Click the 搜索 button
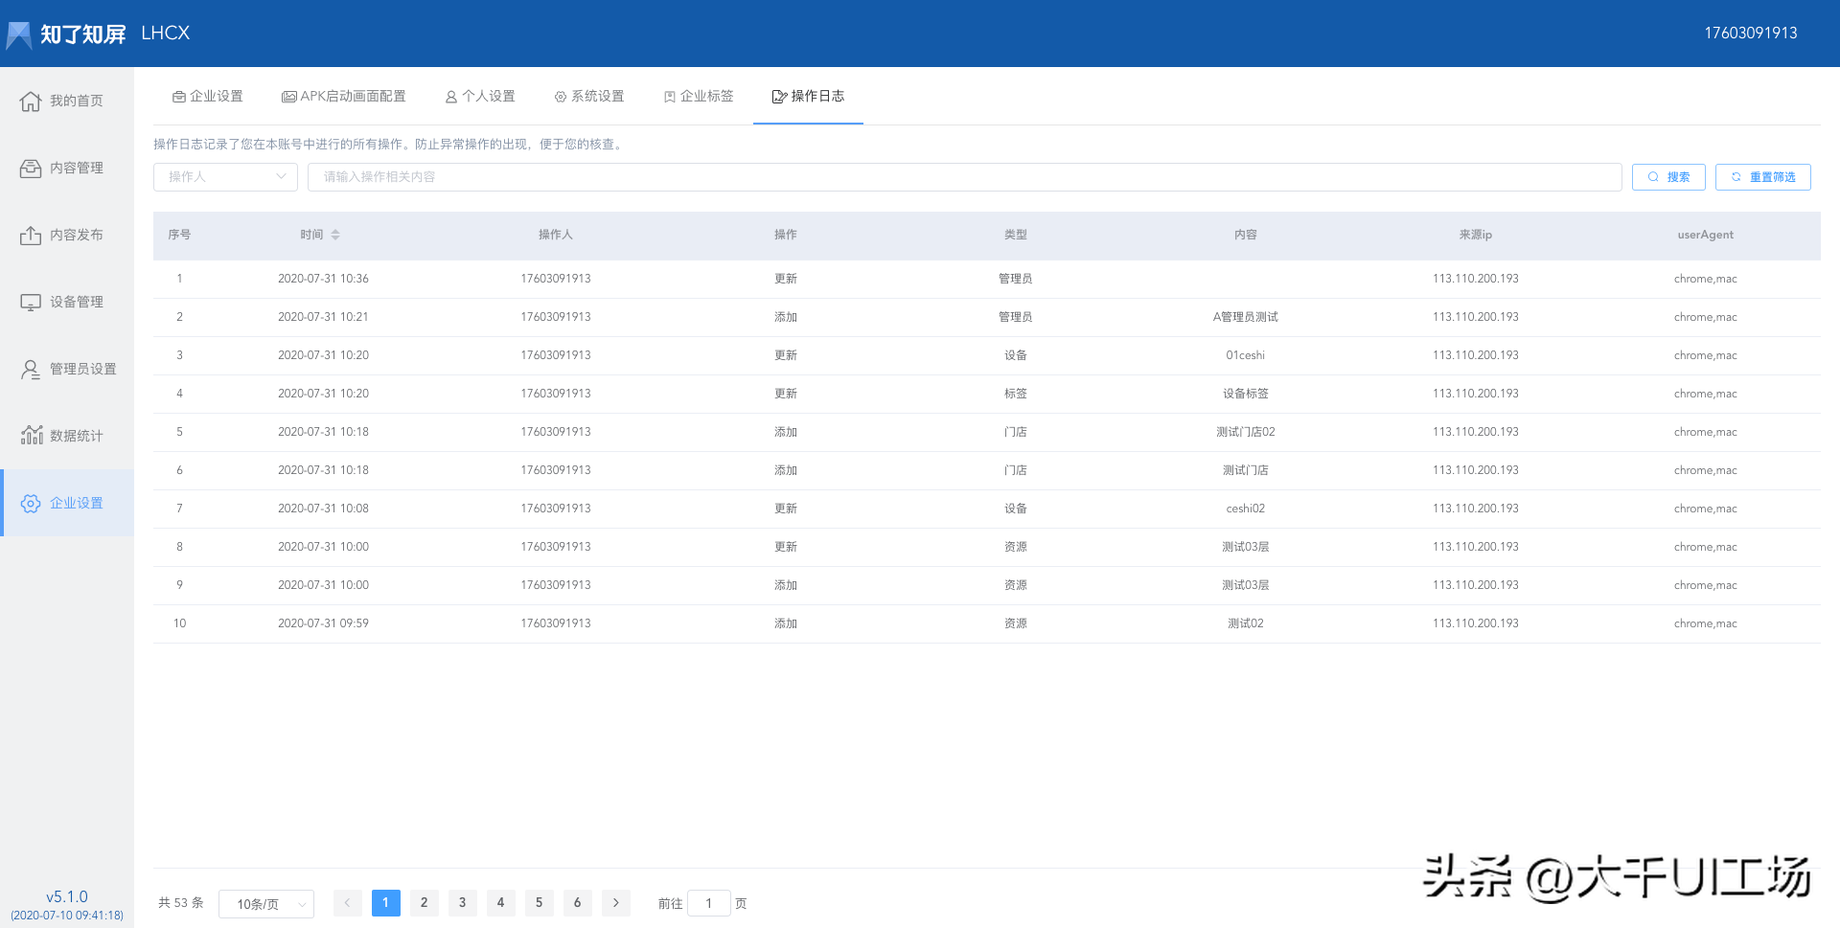The image size is (1840, 928). (1668, 177)
